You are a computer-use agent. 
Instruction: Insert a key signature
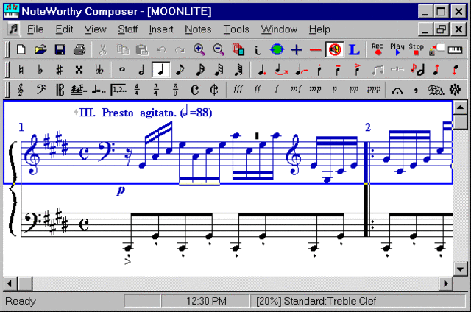click(79, 90)
